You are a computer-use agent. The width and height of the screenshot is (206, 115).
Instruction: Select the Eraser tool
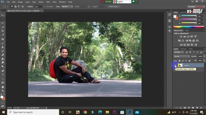pyautogui.click(x=3, y=55)
